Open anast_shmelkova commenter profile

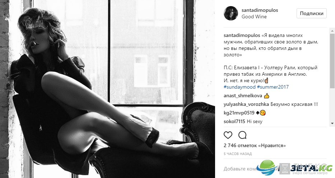(x=243, y=96)
